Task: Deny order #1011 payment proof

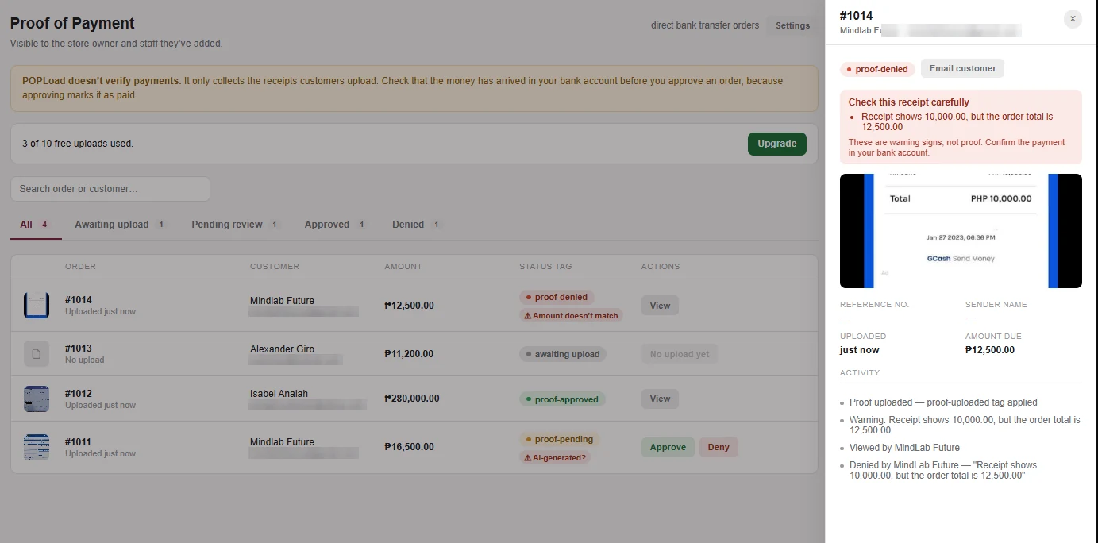Action: (719, 447)
